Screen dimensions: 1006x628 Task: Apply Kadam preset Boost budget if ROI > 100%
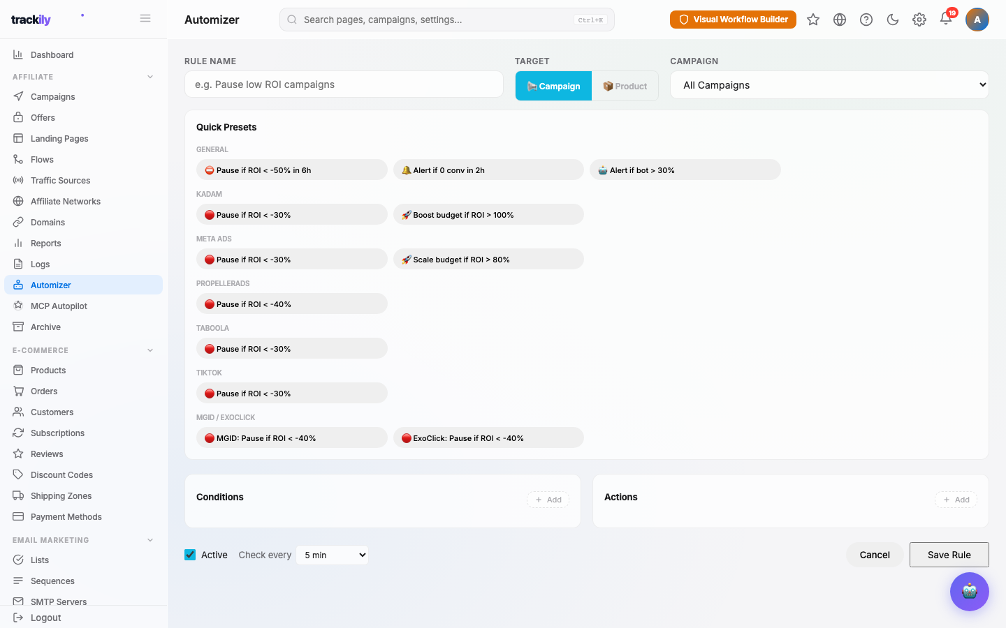(x=488, y=214)
